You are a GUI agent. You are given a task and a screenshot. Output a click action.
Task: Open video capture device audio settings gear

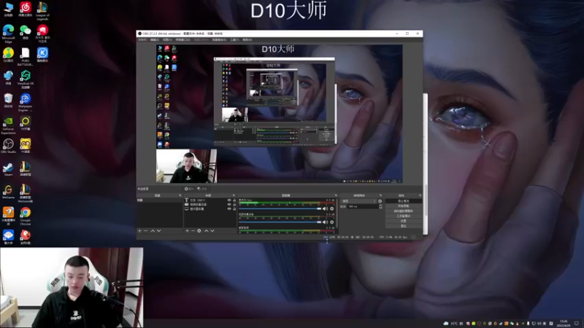[x=332, y=222]
